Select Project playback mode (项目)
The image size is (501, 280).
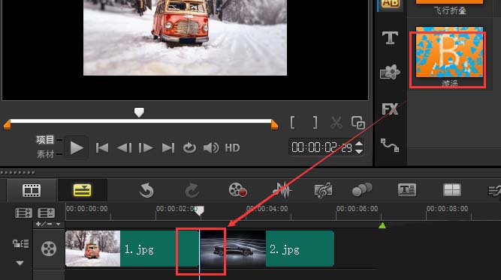coord(45,140)
